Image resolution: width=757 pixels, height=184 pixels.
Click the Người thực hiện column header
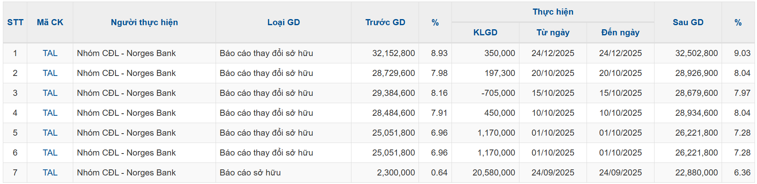(x=144, y=22)
